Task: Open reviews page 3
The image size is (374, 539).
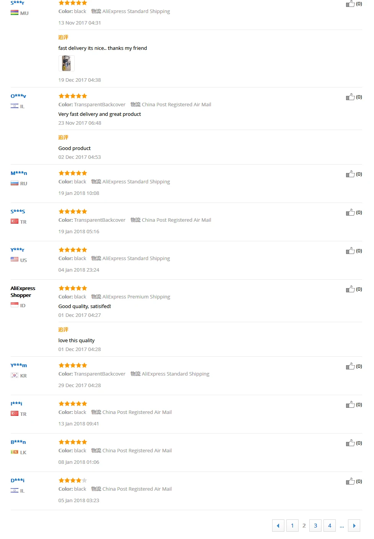Action: [315, 526]
